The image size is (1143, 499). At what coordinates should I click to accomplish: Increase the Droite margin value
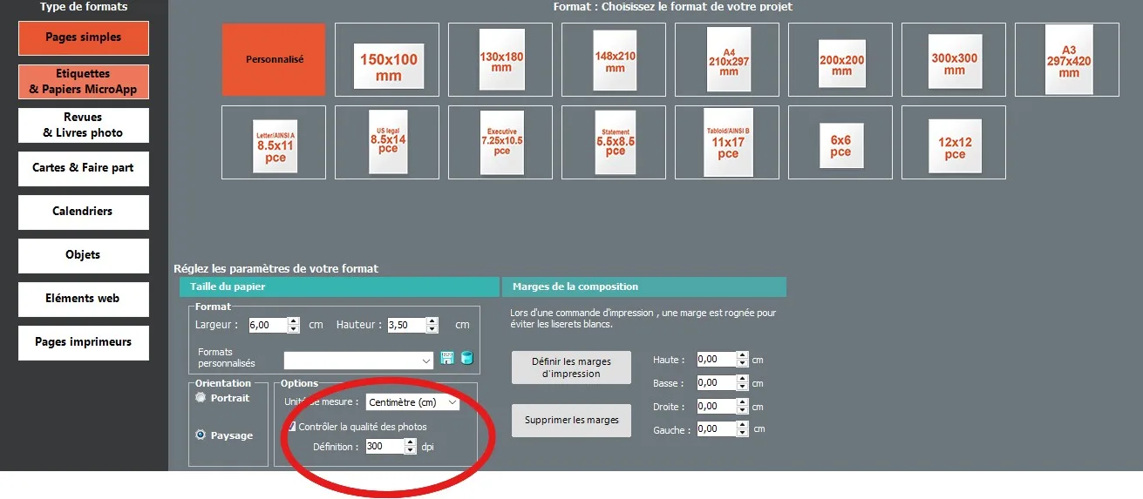(742, 402)
